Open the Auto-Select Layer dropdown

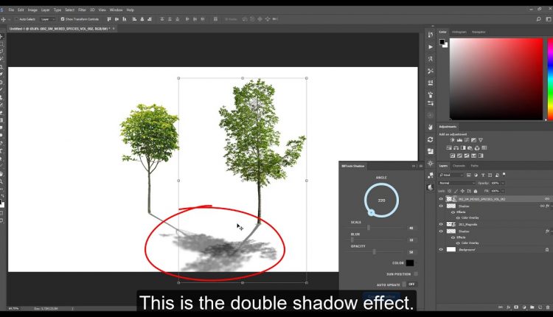(x=48, y=19)
